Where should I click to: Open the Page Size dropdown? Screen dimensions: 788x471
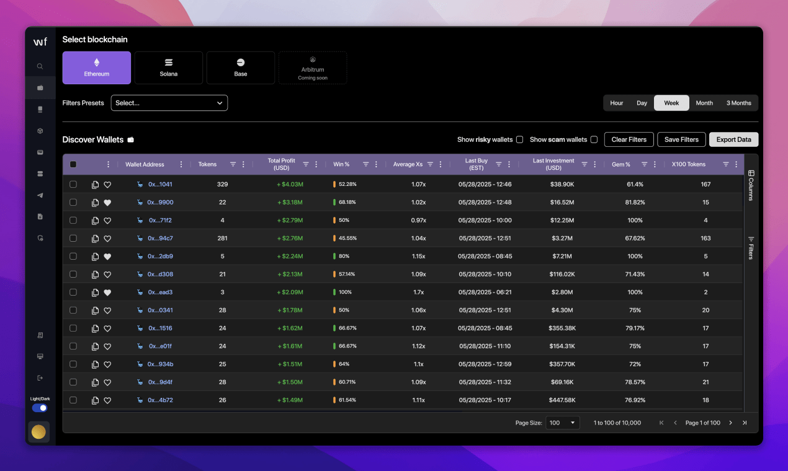coord(563,423)
